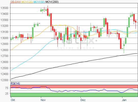This screenshot has width=138, height=102.
Task: Click the 12500 price axis label
Action: coord(5,68)
